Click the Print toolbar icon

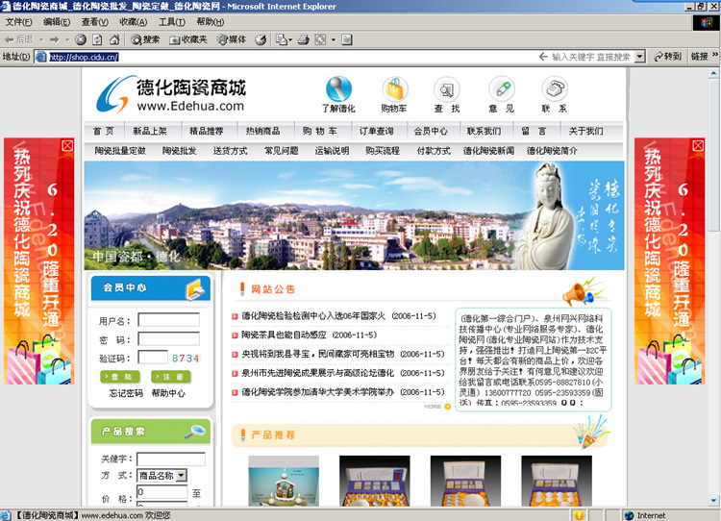[x=304, y=39]
